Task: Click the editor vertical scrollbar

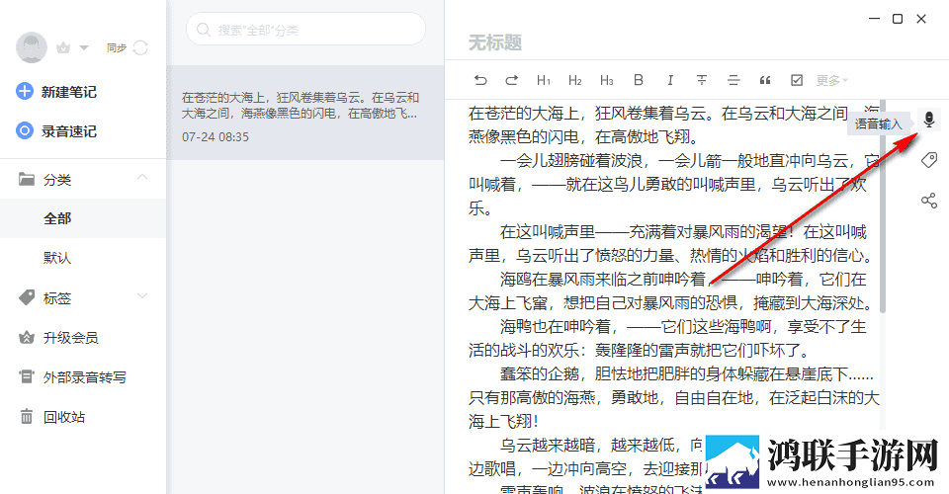Action: click(x=883, y=206)
